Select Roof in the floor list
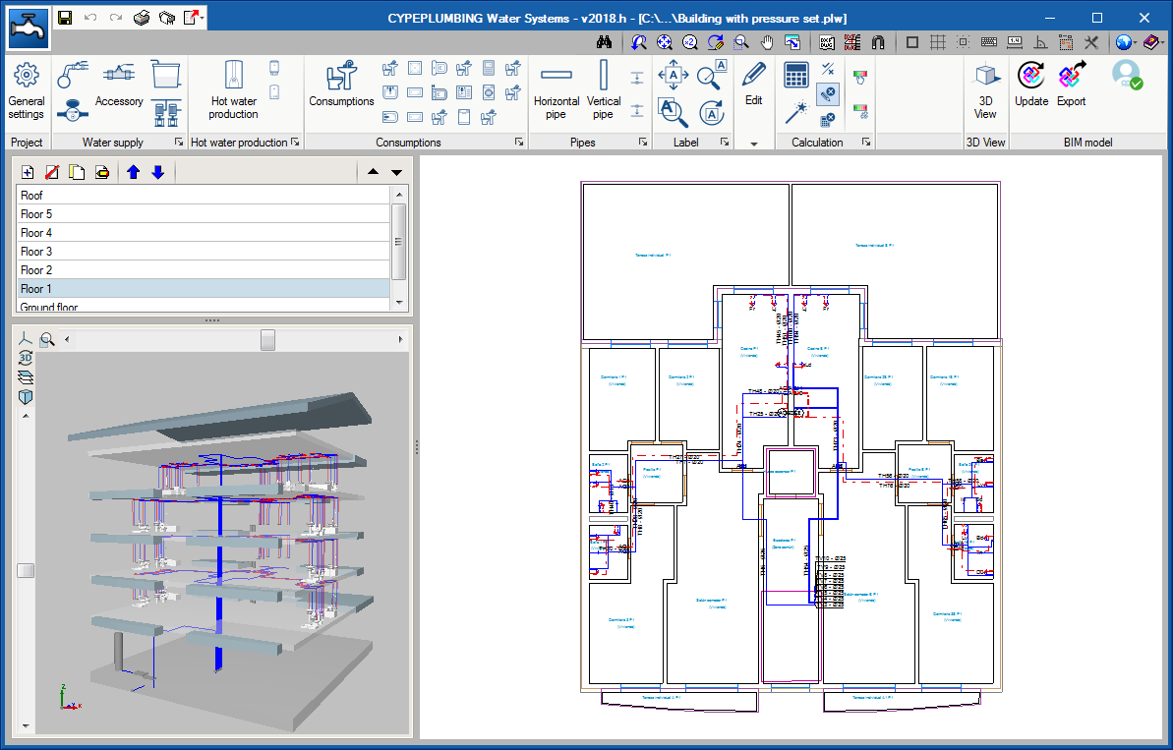1173x750 pixels. pyautogui.click(x=203, y=196)
